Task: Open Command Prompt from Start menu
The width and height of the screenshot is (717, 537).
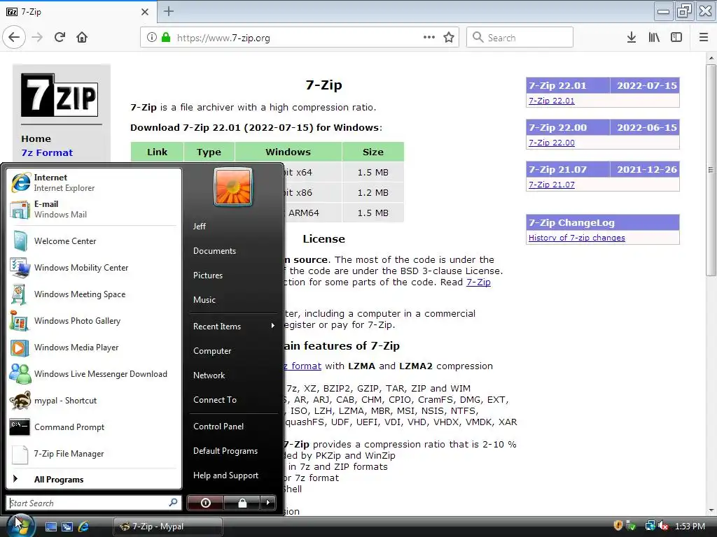Action: click(x=94, y=427)
